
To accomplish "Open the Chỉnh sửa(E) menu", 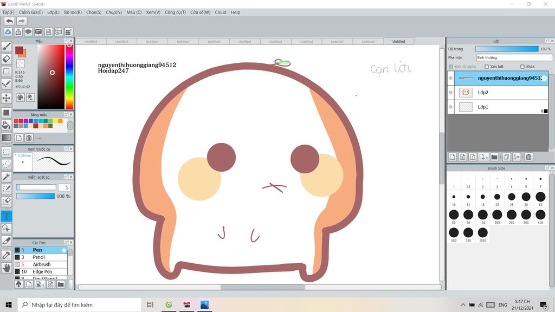I will point(31,12).
